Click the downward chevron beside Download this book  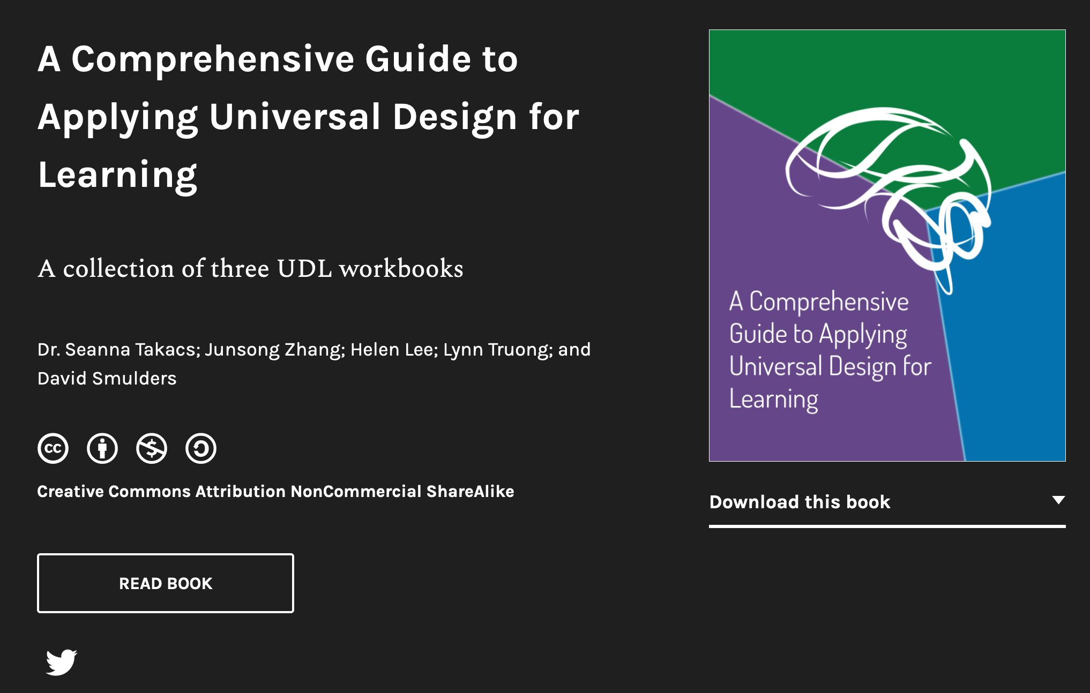pyautogui.click(x=1059, y=500)
